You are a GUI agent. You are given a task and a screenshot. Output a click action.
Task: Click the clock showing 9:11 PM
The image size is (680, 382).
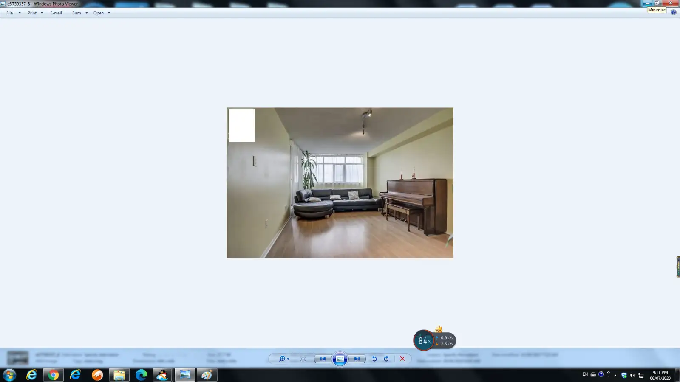pyautogui.click(x=660, y=375)
